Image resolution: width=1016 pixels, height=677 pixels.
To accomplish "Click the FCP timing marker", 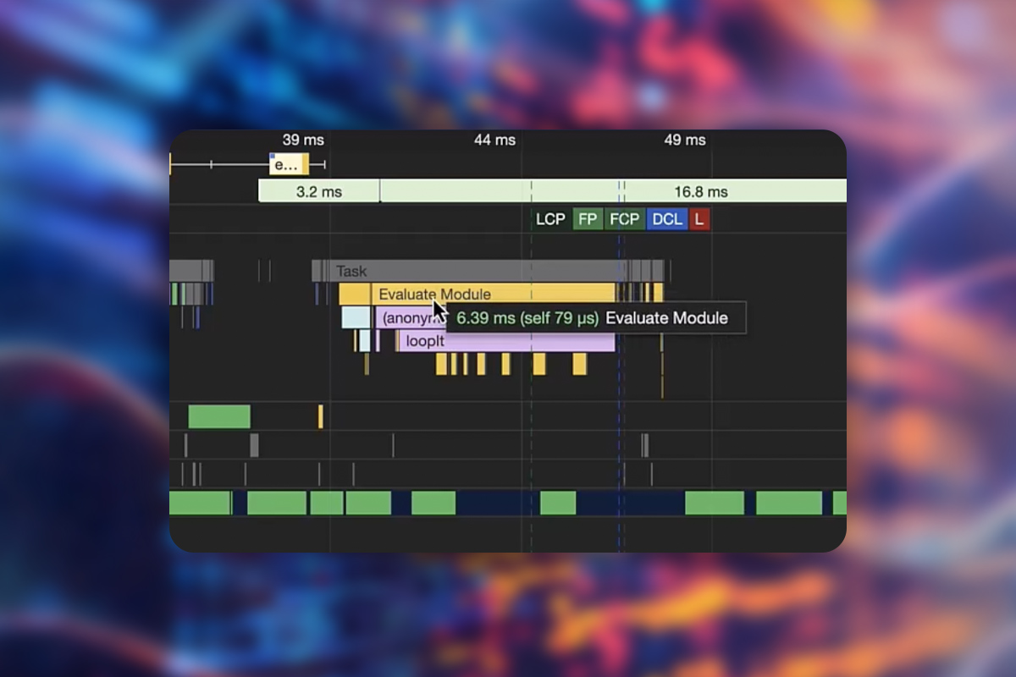I will pyautogui.click(x=625, y=219).
